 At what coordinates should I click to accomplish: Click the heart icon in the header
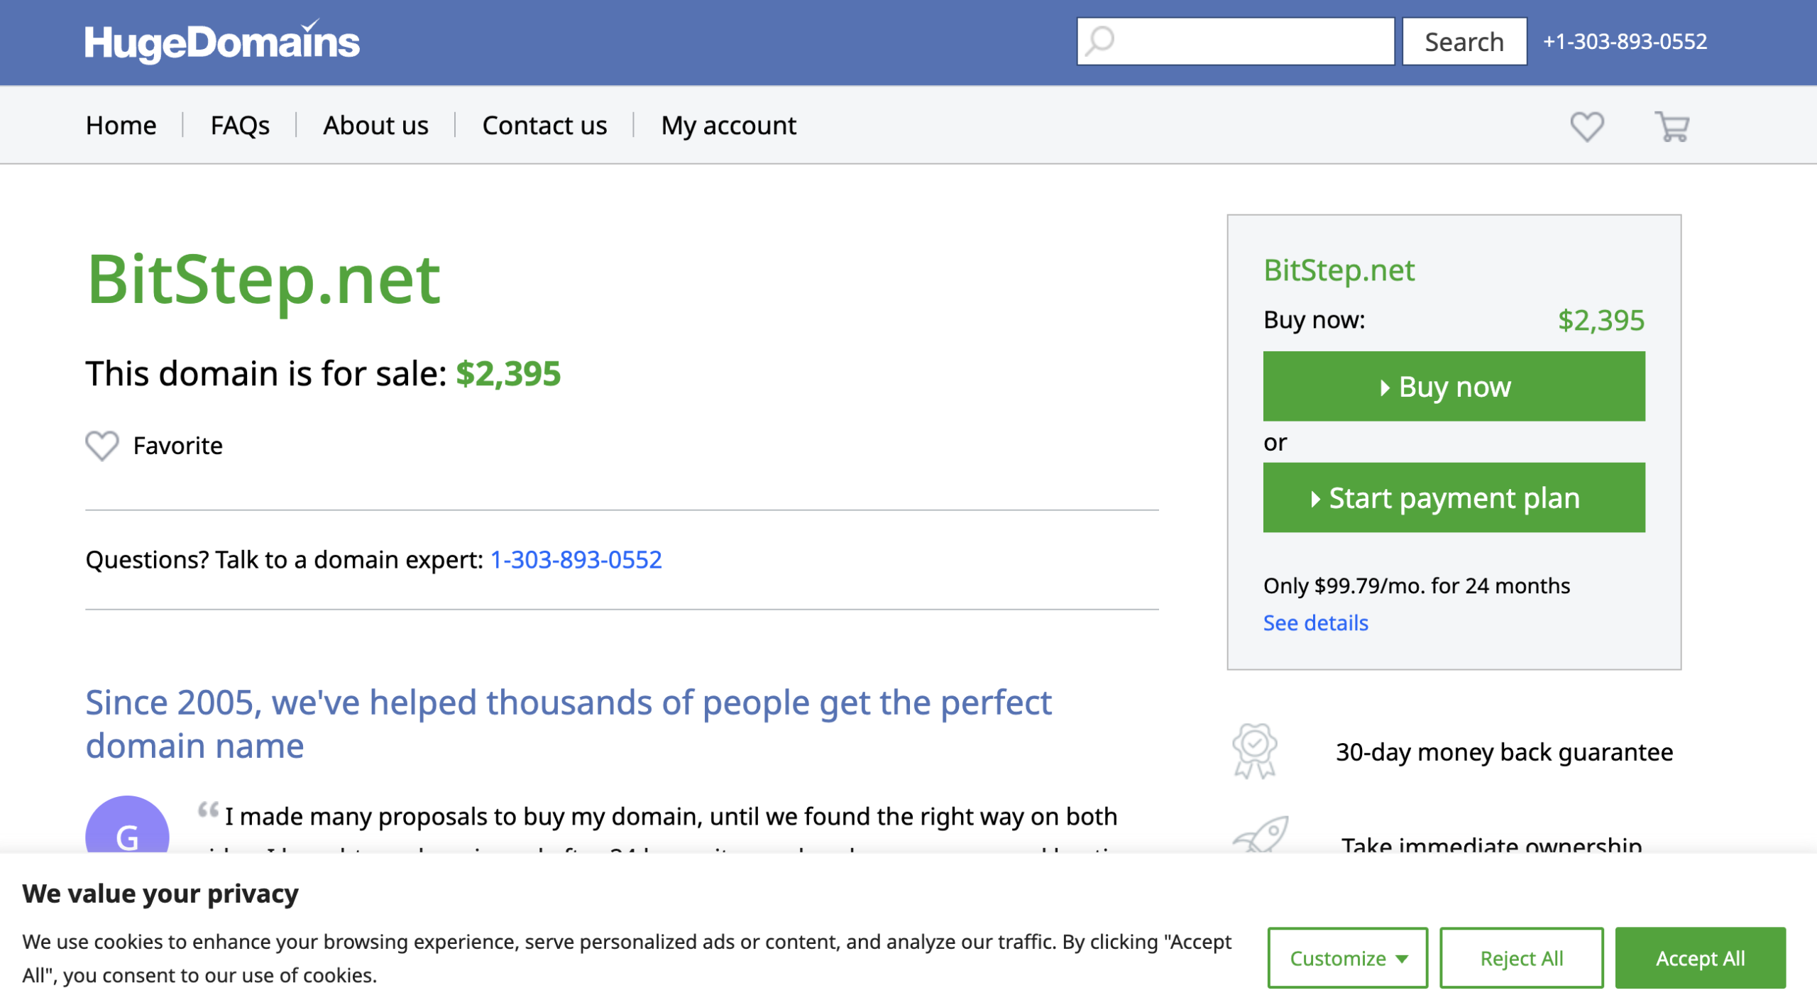[x=1586, y=126]
